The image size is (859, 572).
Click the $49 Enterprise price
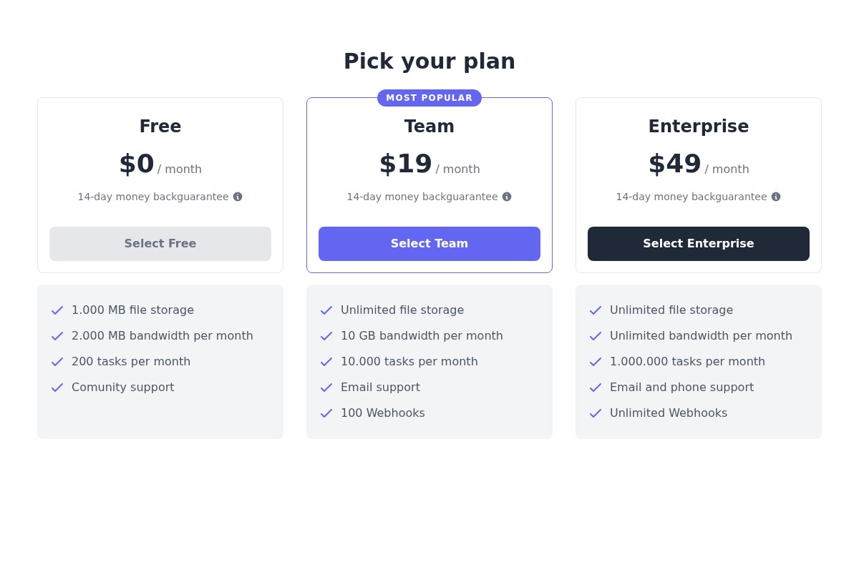pos(674,164)
